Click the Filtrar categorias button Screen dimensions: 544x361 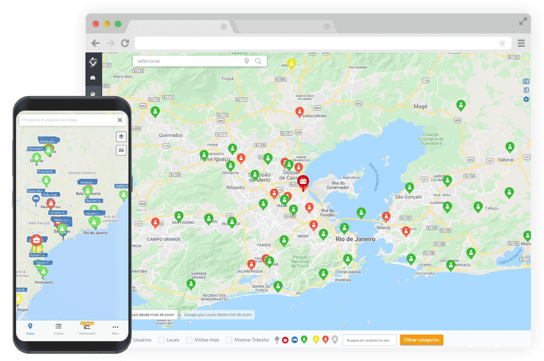[x=421, y=340]
